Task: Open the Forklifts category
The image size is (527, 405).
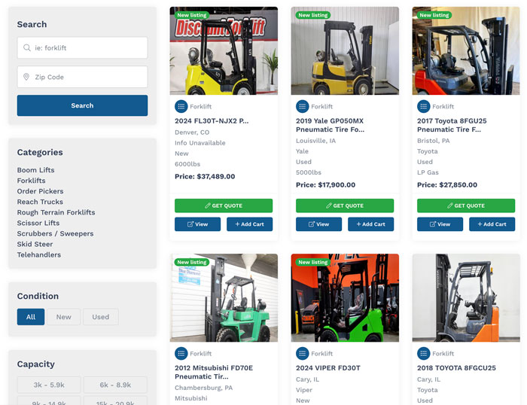Action: [32, 181]
